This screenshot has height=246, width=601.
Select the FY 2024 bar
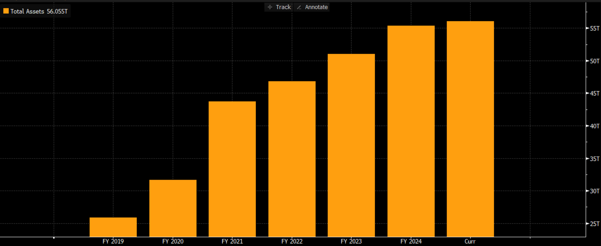point(411,131)
